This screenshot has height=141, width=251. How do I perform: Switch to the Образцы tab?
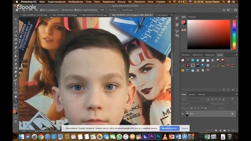(x=192, y=17)
